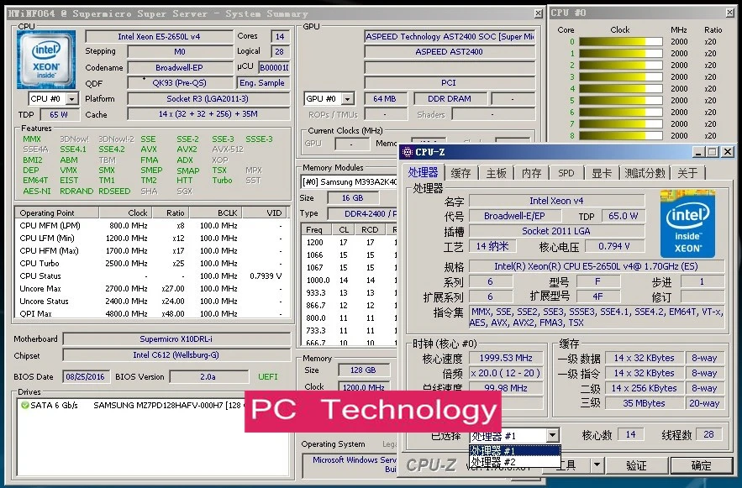Open the GPU #0 selector dropdown
Viewport: 742px width, 488px height.
tap(348, 99)
